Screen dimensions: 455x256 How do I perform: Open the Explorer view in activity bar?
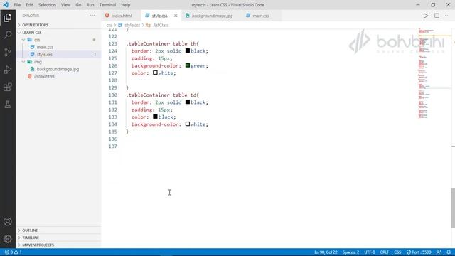point(8,17)
